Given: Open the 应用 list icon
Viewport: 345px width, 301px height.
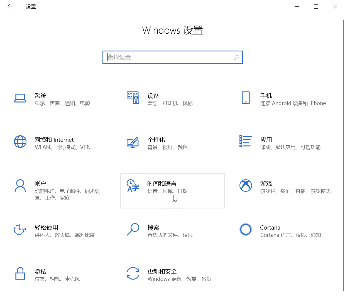Looking at the screenshot, I should coord(246,141).
